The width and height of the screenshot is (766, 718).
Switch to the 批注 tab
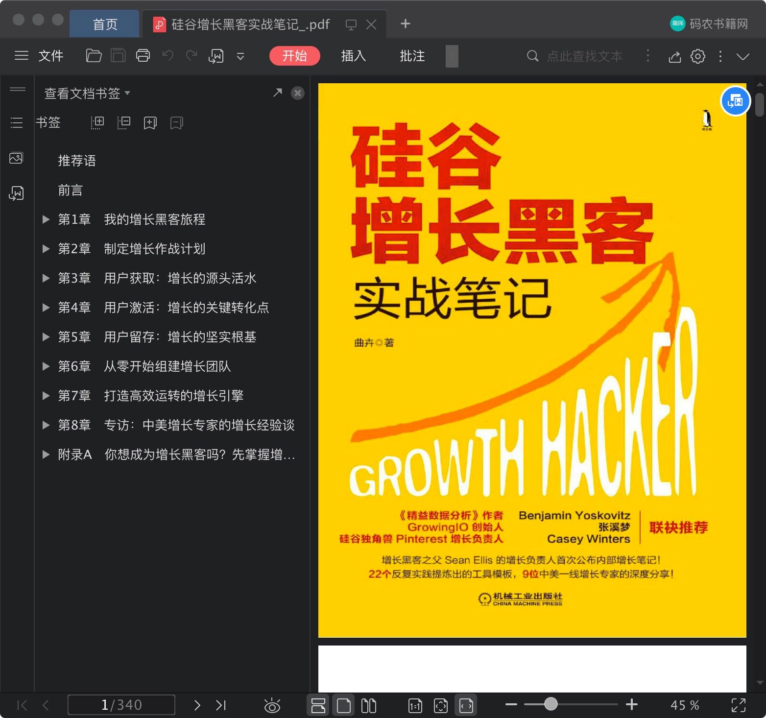[412, 56]
